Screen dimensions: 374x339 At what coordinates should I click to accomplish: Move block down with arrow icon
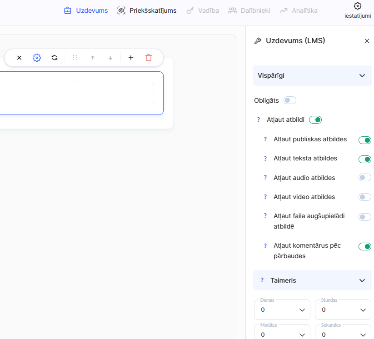point(110,58)
